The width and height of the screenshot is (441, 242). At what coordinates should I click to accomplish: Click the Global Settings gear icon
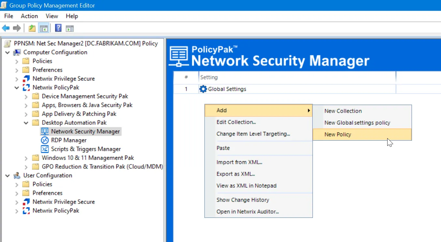pos(203,89)
